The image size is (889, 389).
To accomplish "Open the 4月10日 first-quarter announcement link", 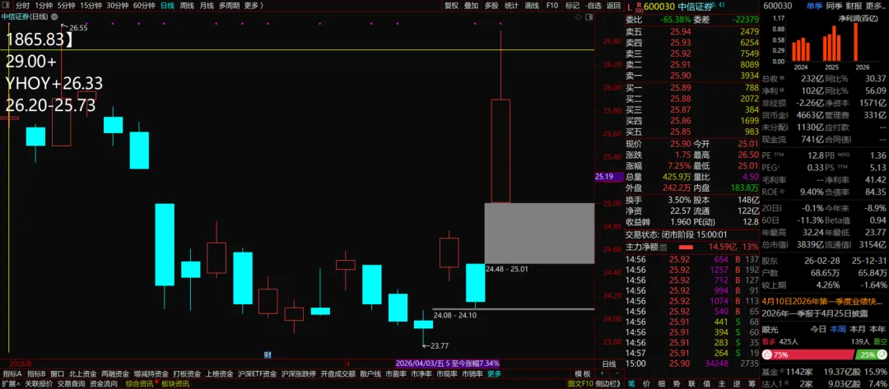I will pos(824,301).
